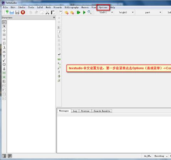Click the Underline U formatting icon

pyautogui.click(x=59, y=36)
